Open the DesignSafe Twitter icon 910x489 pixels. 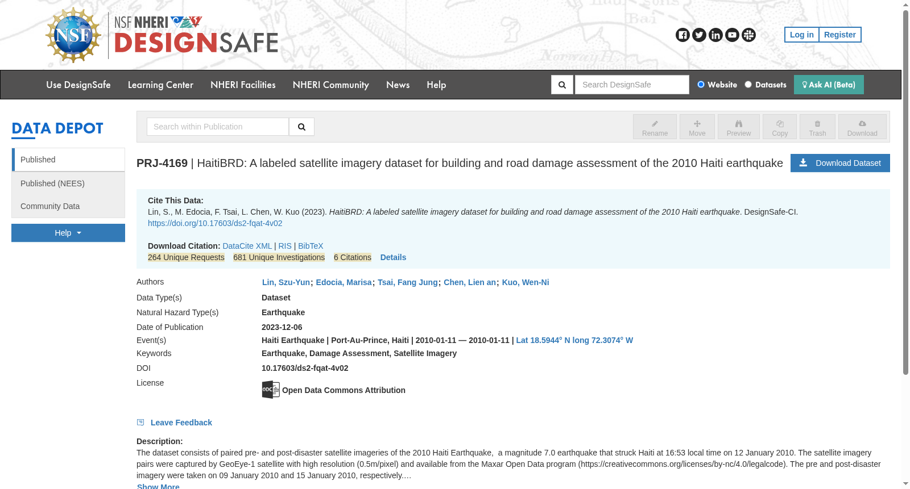(699, 35)
